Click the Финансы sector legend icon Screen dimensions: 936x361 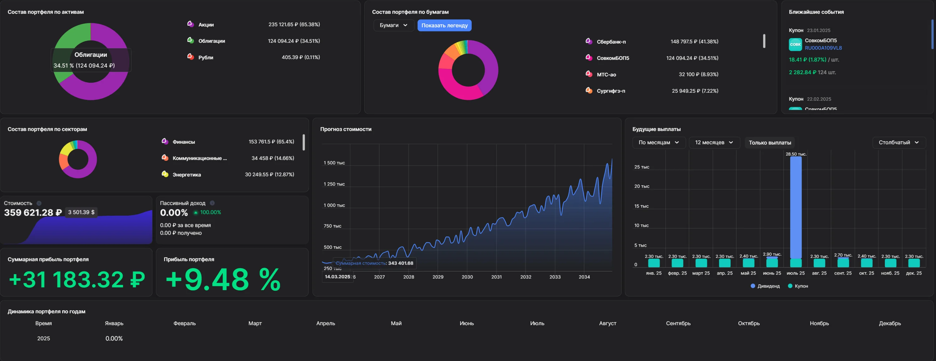pos(165,141)
